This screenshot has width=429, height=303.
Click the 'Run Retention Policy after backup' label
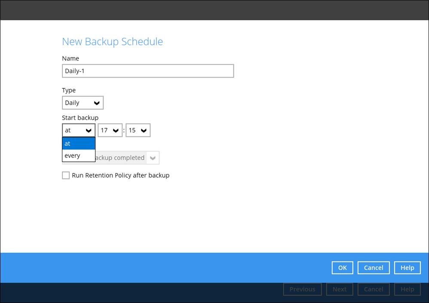click(120, 175)
